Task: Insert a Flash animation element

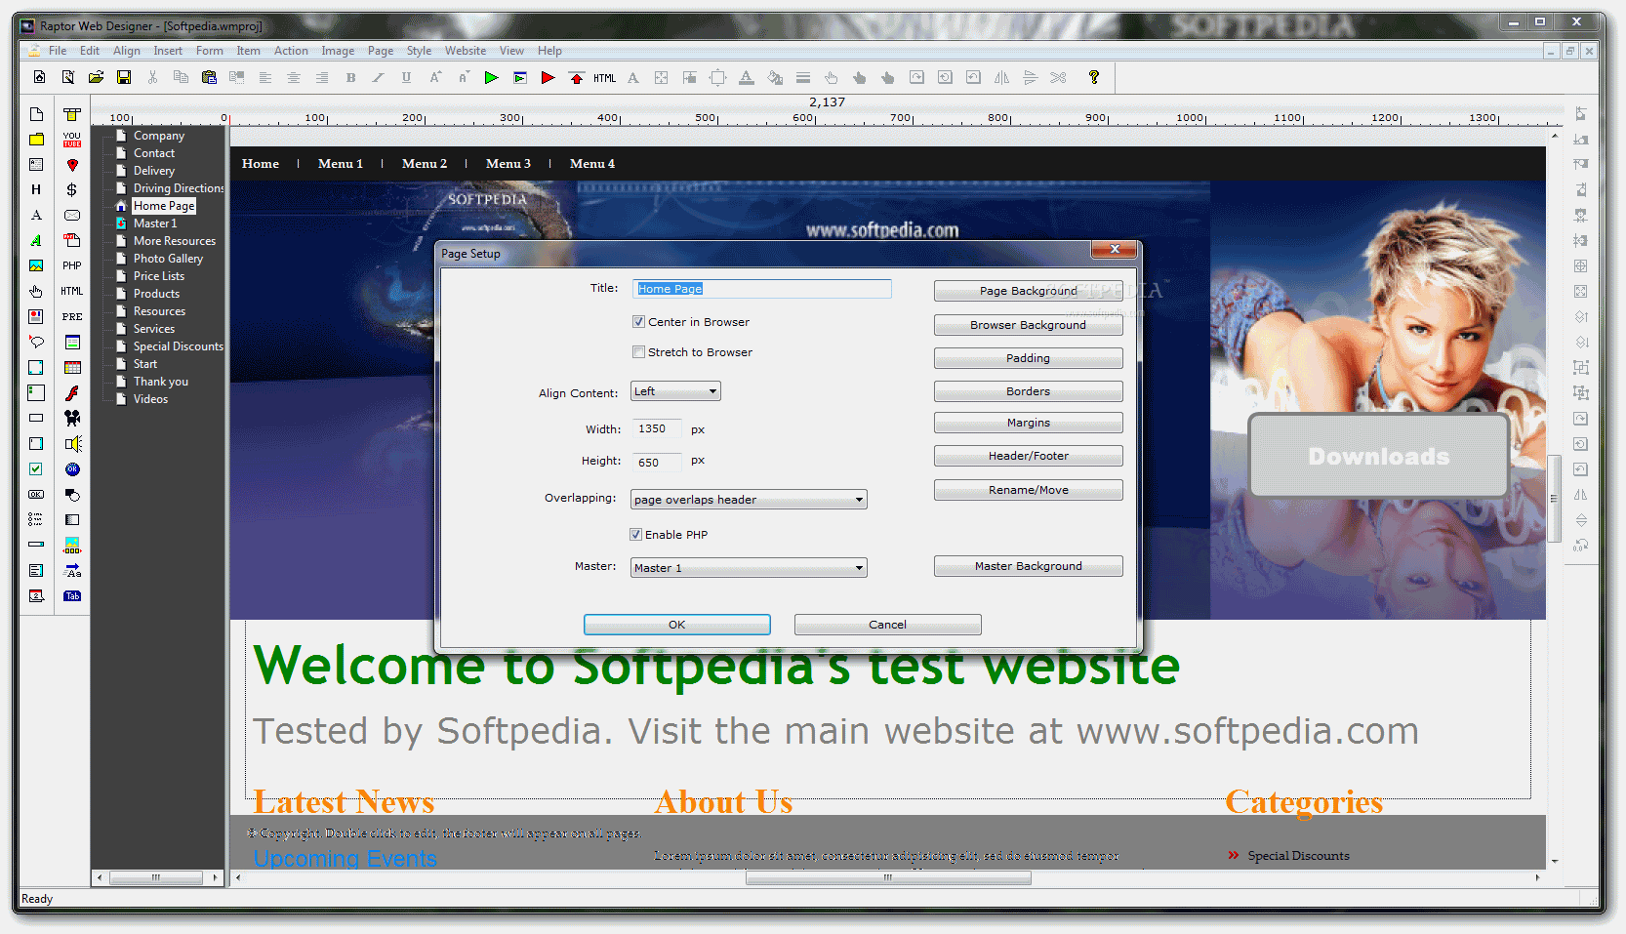Action: click(72, 393)
